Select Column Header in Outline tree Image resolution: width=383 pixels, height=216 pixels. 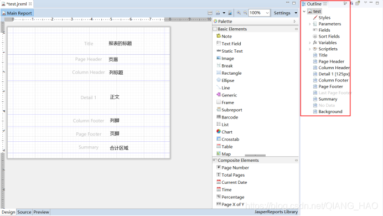[331, 68]
